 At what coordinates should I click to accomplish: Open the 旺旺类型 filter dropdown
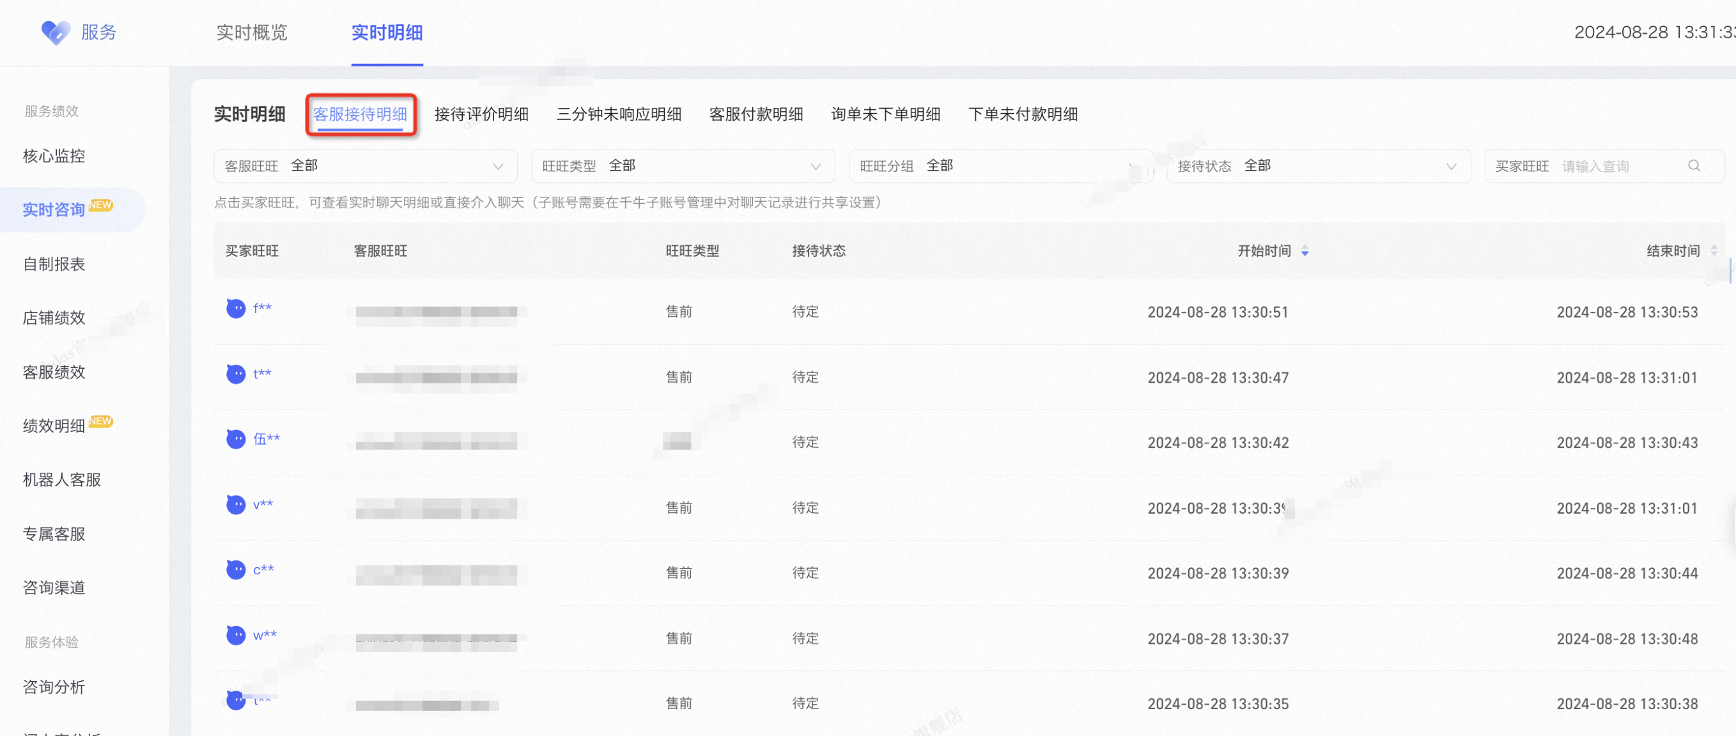(683, 165)
